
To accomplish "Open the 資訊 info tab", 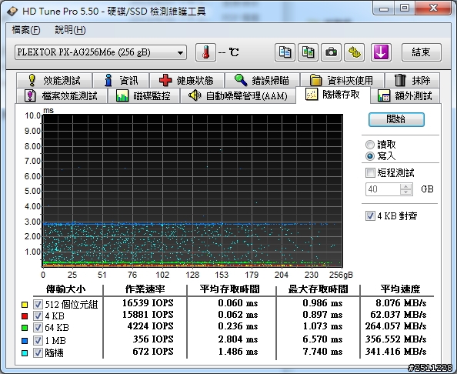I will coord(121,81).
